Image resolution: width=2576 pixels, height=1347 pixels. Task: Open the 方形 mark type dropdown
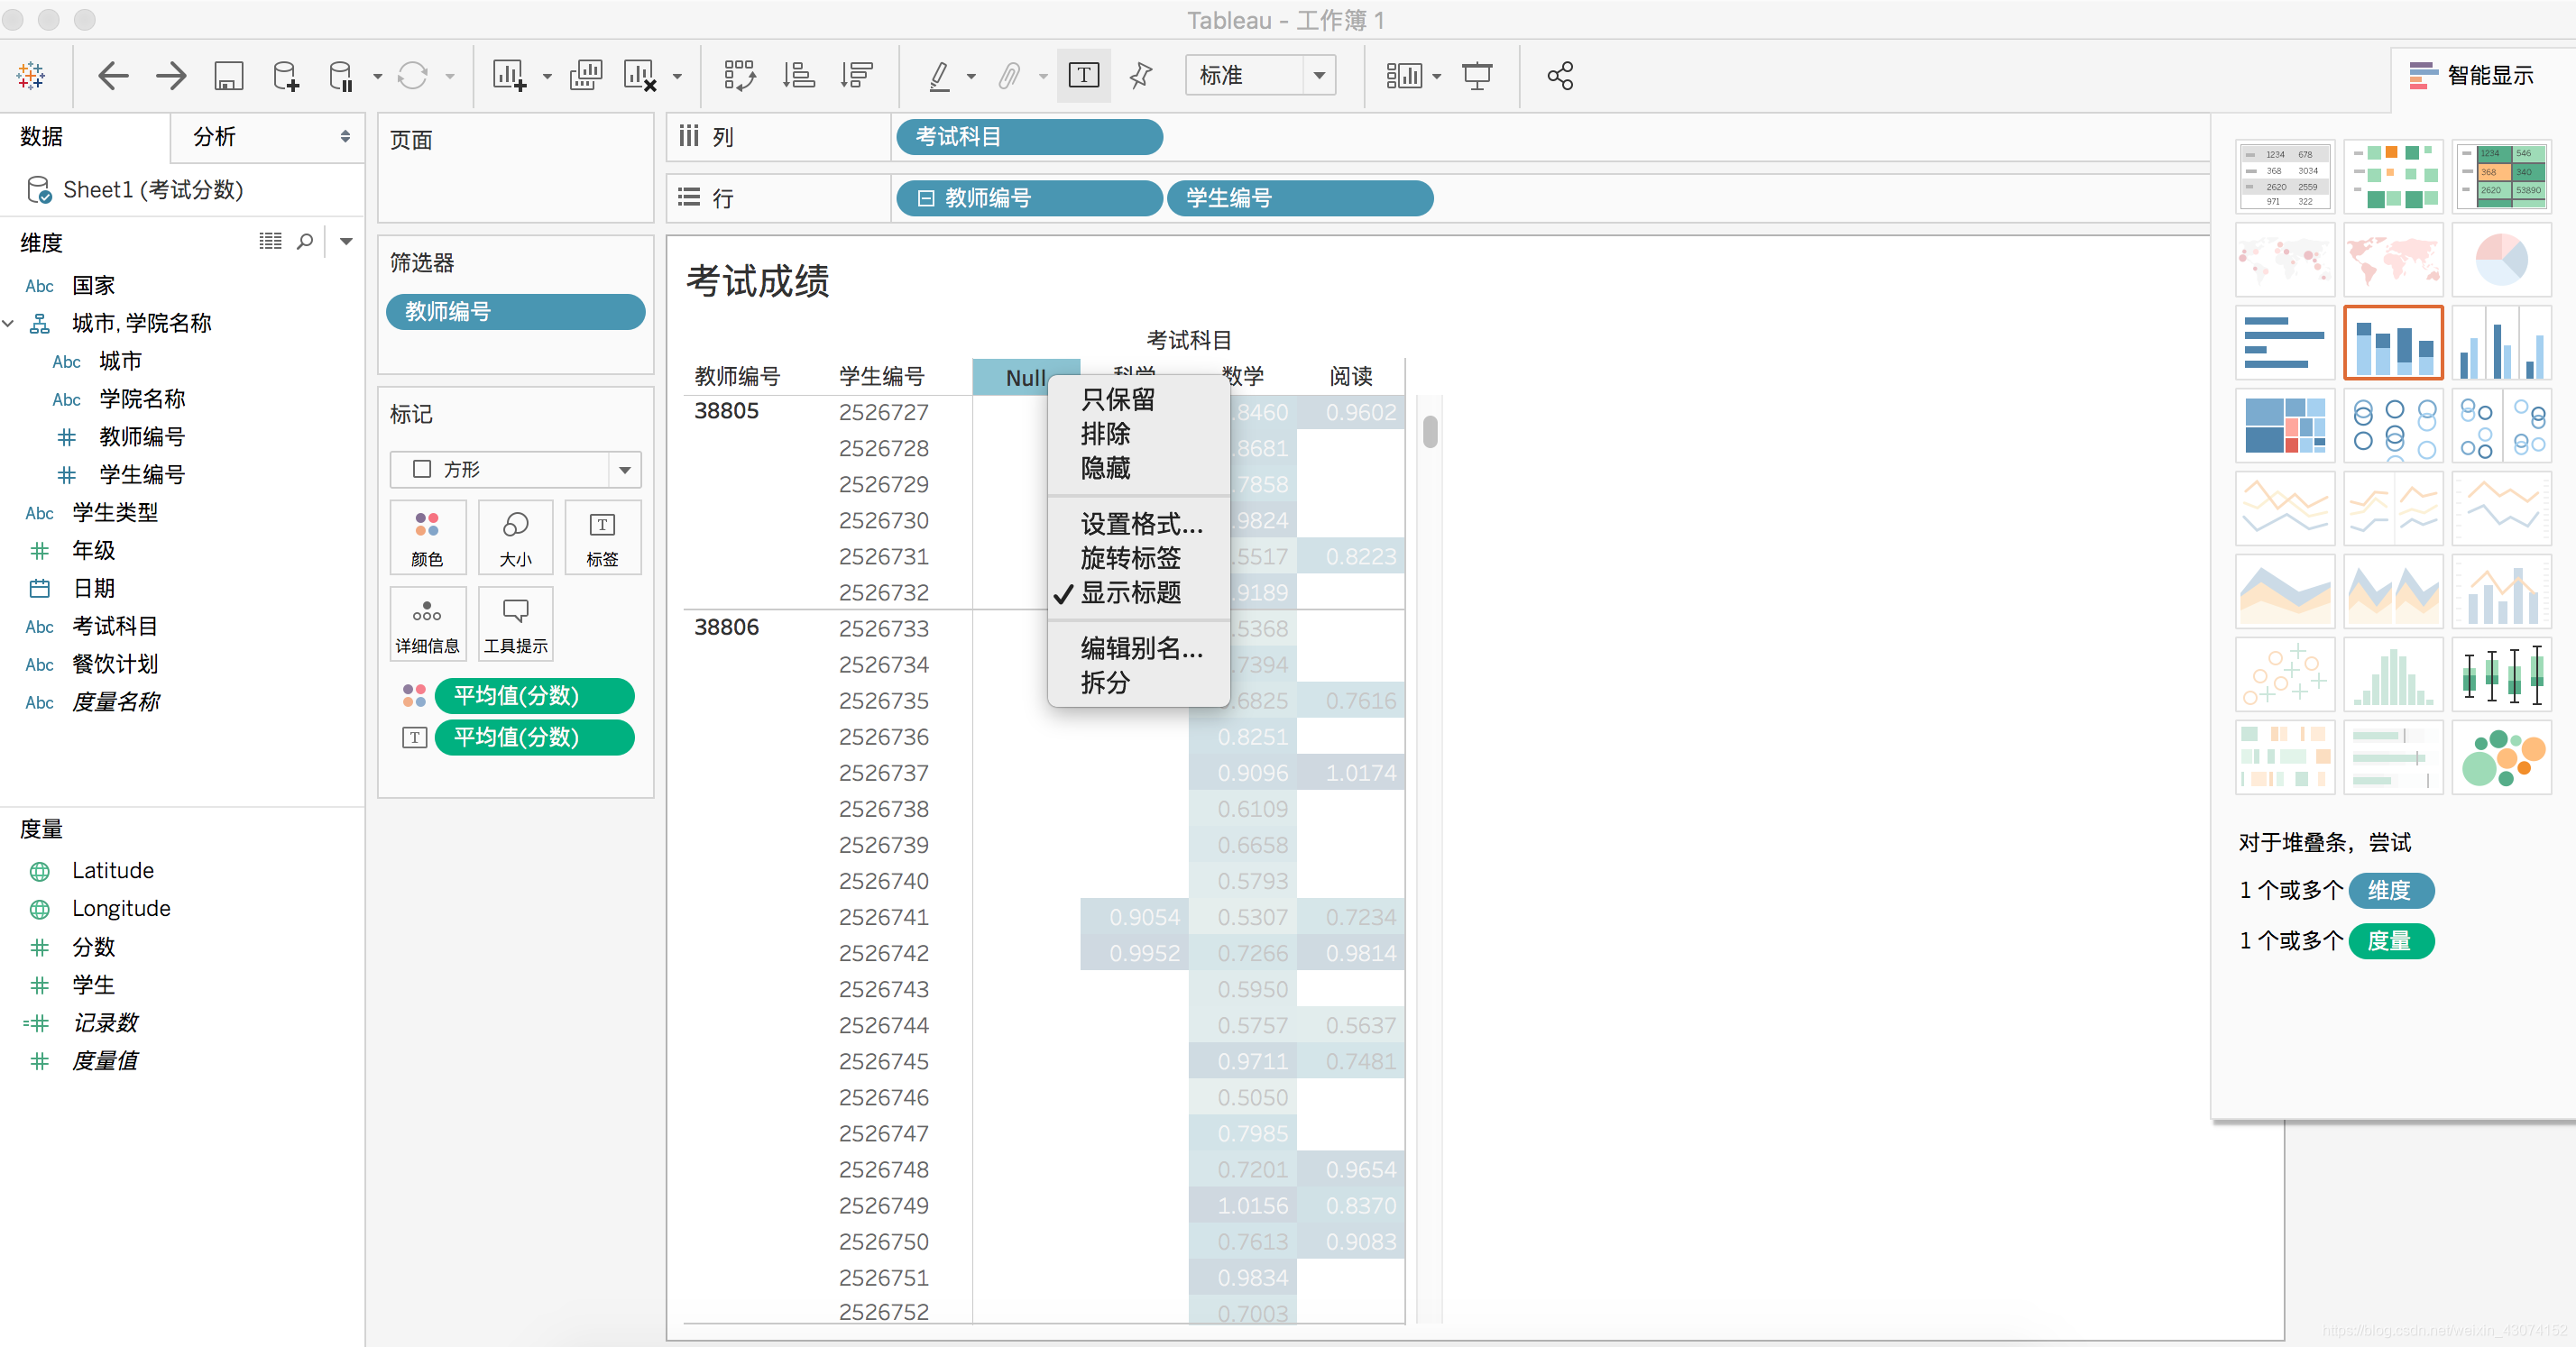624,470
